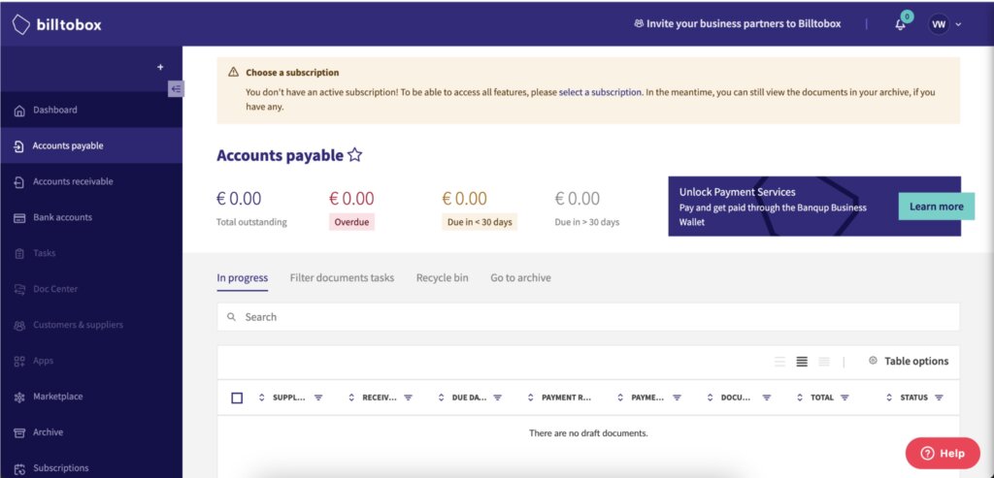Favorite Accounts payable with star icon
The height and width of the screenshot is (478, 994).
pos(355,155)
